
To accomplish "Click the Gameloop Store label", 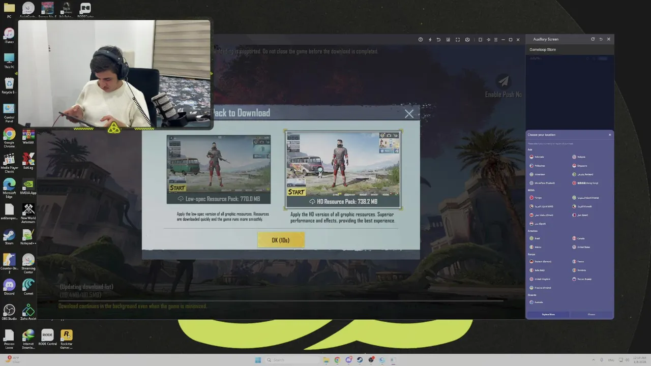I will 543,50.
